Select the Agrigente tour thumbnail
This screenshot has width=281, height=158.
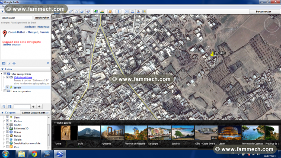[x=112, y=133]
